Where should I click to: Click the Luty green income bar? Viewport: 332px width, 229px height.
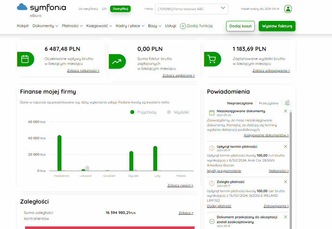click(155, 159)
